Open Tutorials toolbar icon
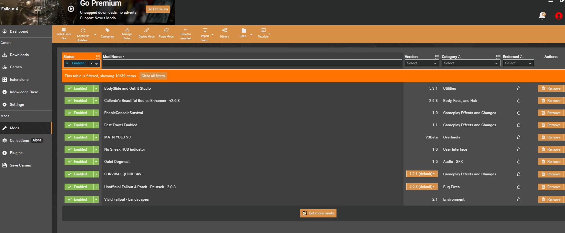Image resolution: width=565 pixels, height=233 pixels. click(x=263, y=30)
